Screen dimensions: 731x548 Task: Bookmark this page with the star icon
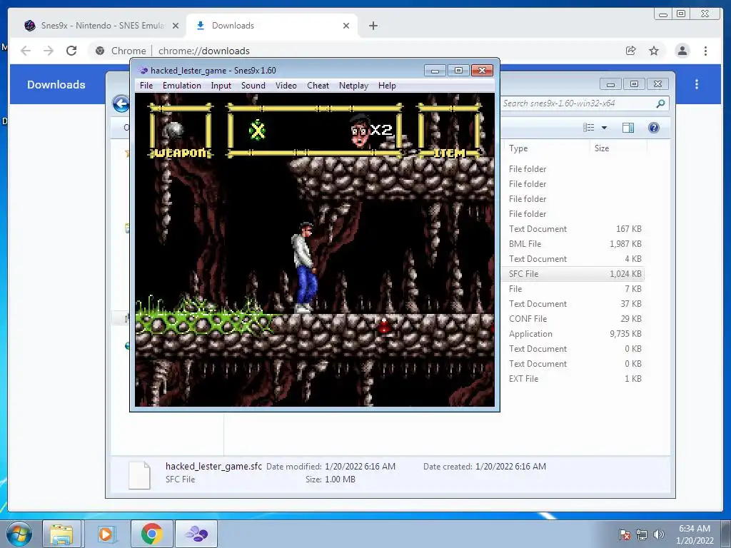[654, 51]
